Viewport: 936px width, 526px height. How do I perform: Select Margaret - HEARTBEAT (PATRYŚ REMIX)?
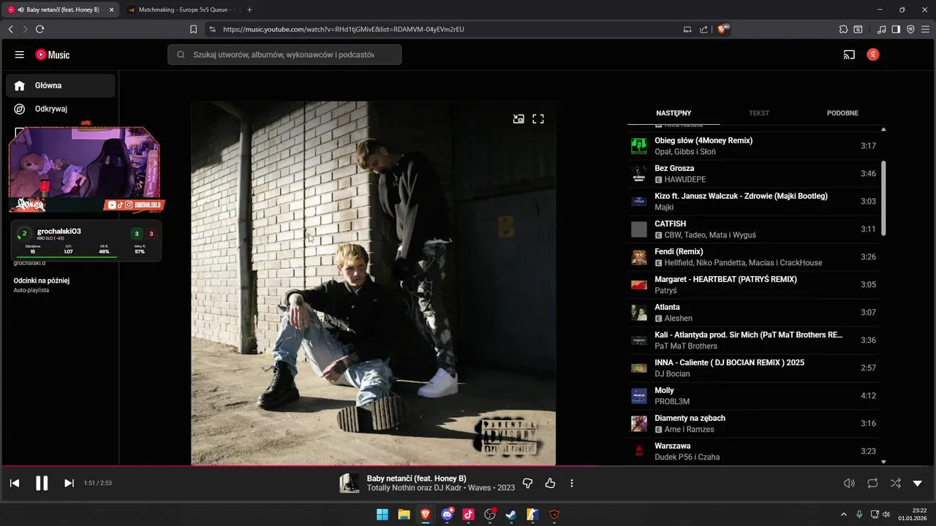point(753,285)
